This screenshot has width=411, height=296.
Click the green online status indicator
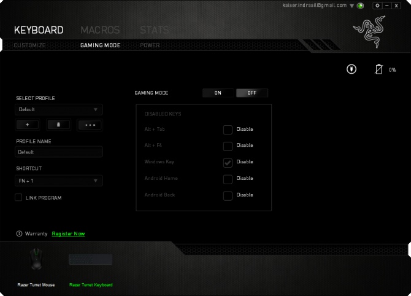360,6
